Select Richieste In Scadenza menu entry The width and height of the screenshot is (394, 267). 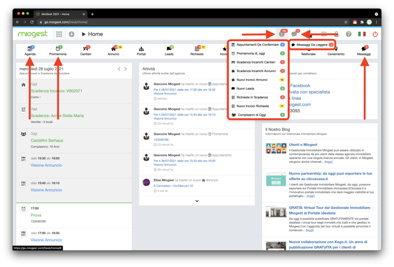click(x=258, y=97)
